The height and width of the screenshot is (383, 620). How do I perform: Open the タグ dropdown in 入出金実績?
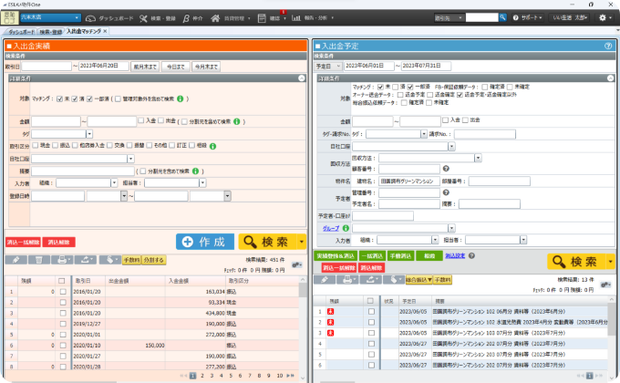(89, 134)
